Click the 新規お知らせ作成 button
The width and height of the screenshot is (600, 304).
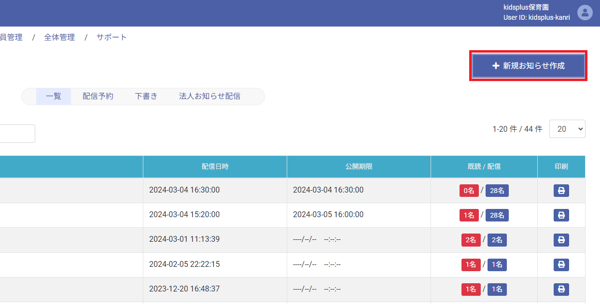529,66
